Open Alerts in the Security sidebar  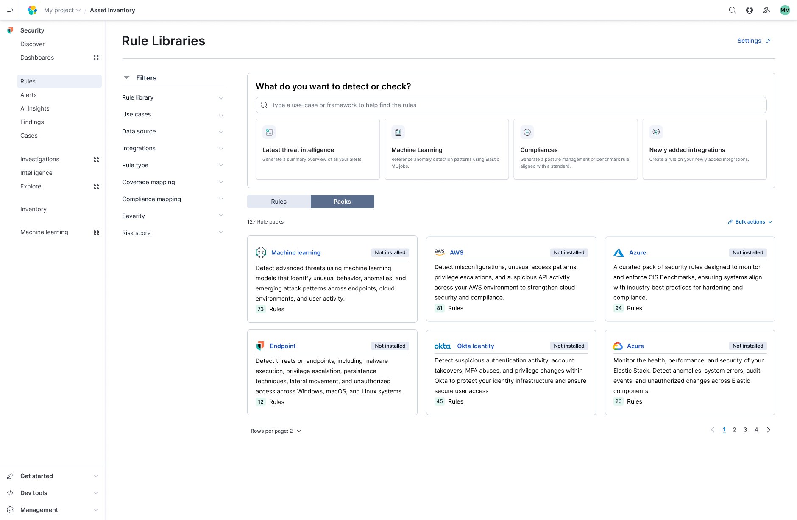click(28, 95)
